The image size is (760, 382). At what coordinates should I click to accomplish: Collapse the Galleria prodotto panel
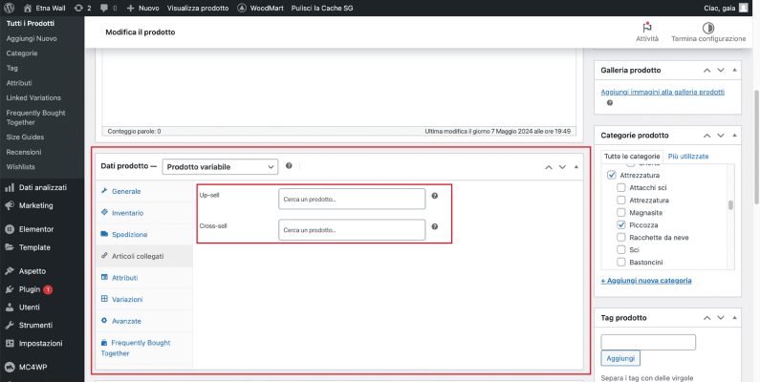(x=735, y=71)
